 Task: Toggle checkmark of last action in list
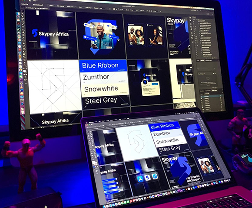[197, 56]
